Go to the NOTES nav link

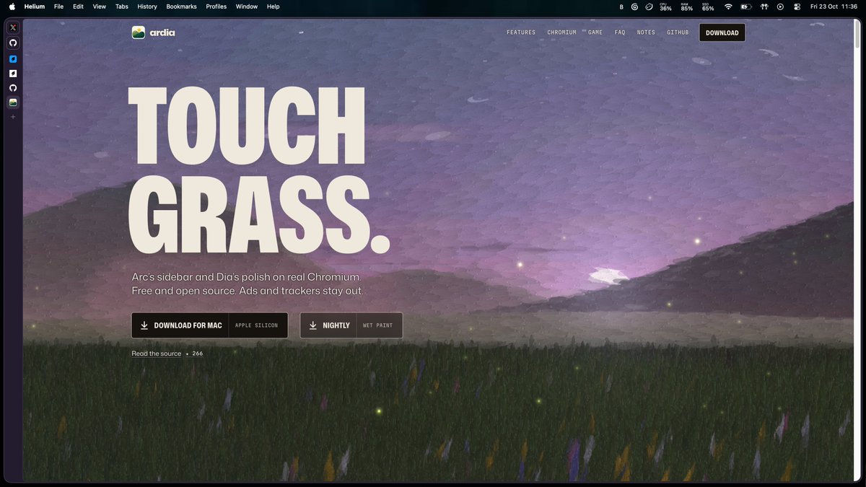click(x=646, y=32)
